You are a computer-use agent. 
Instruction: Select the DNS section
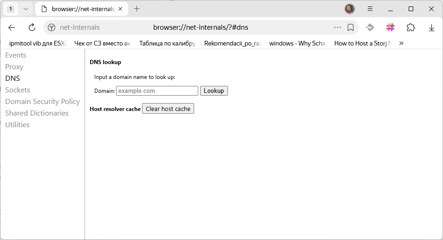point(13,78)
